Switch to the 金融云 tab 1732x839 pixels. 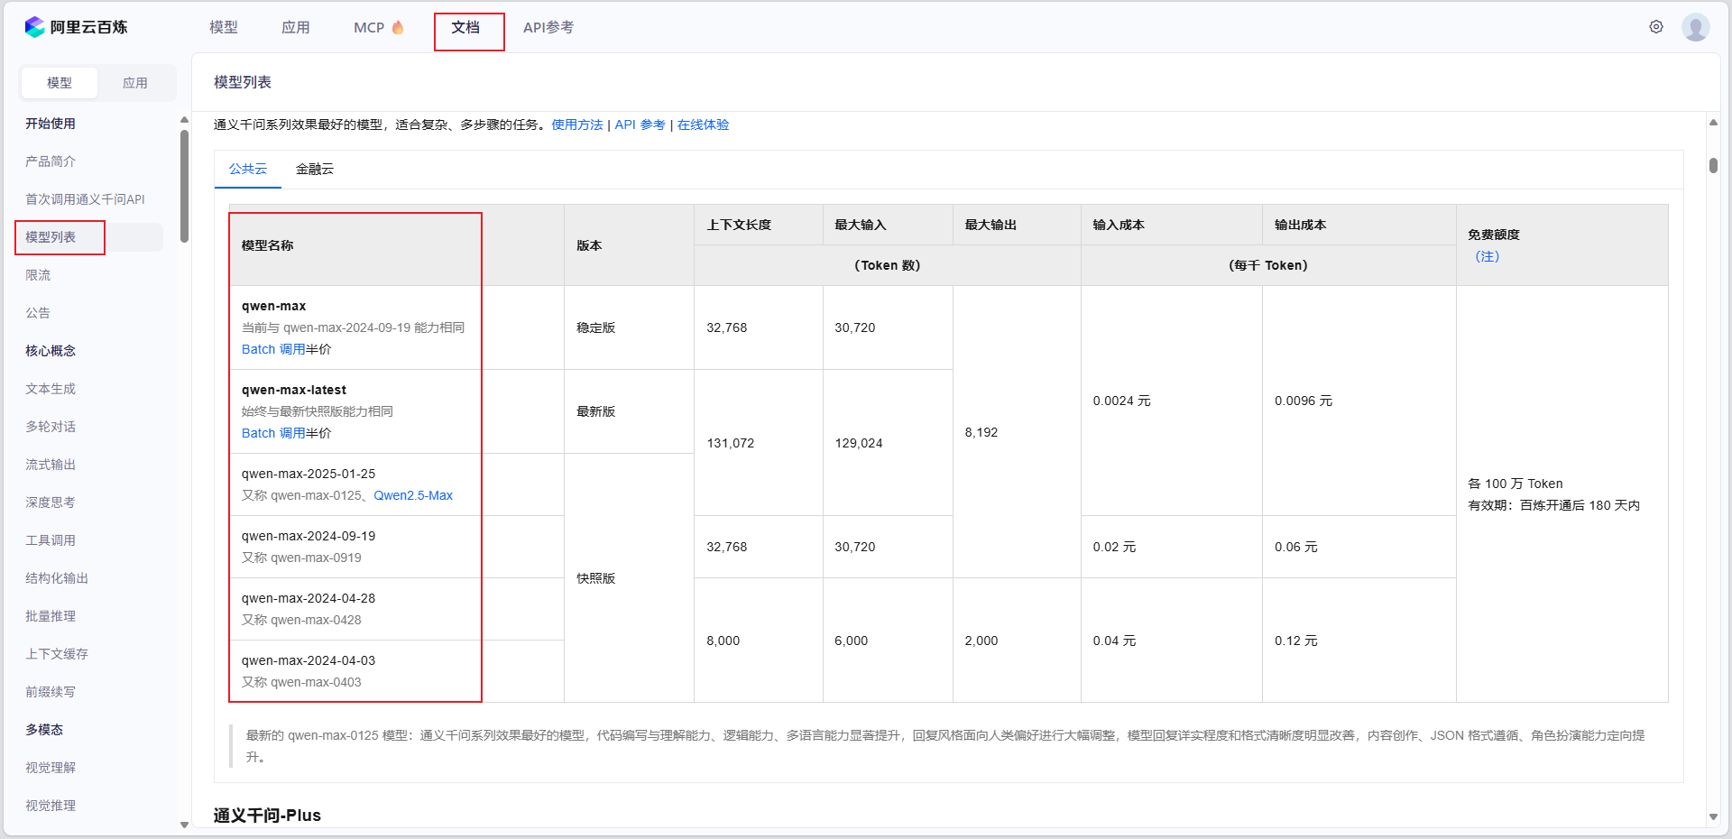[x=315, y=169]
